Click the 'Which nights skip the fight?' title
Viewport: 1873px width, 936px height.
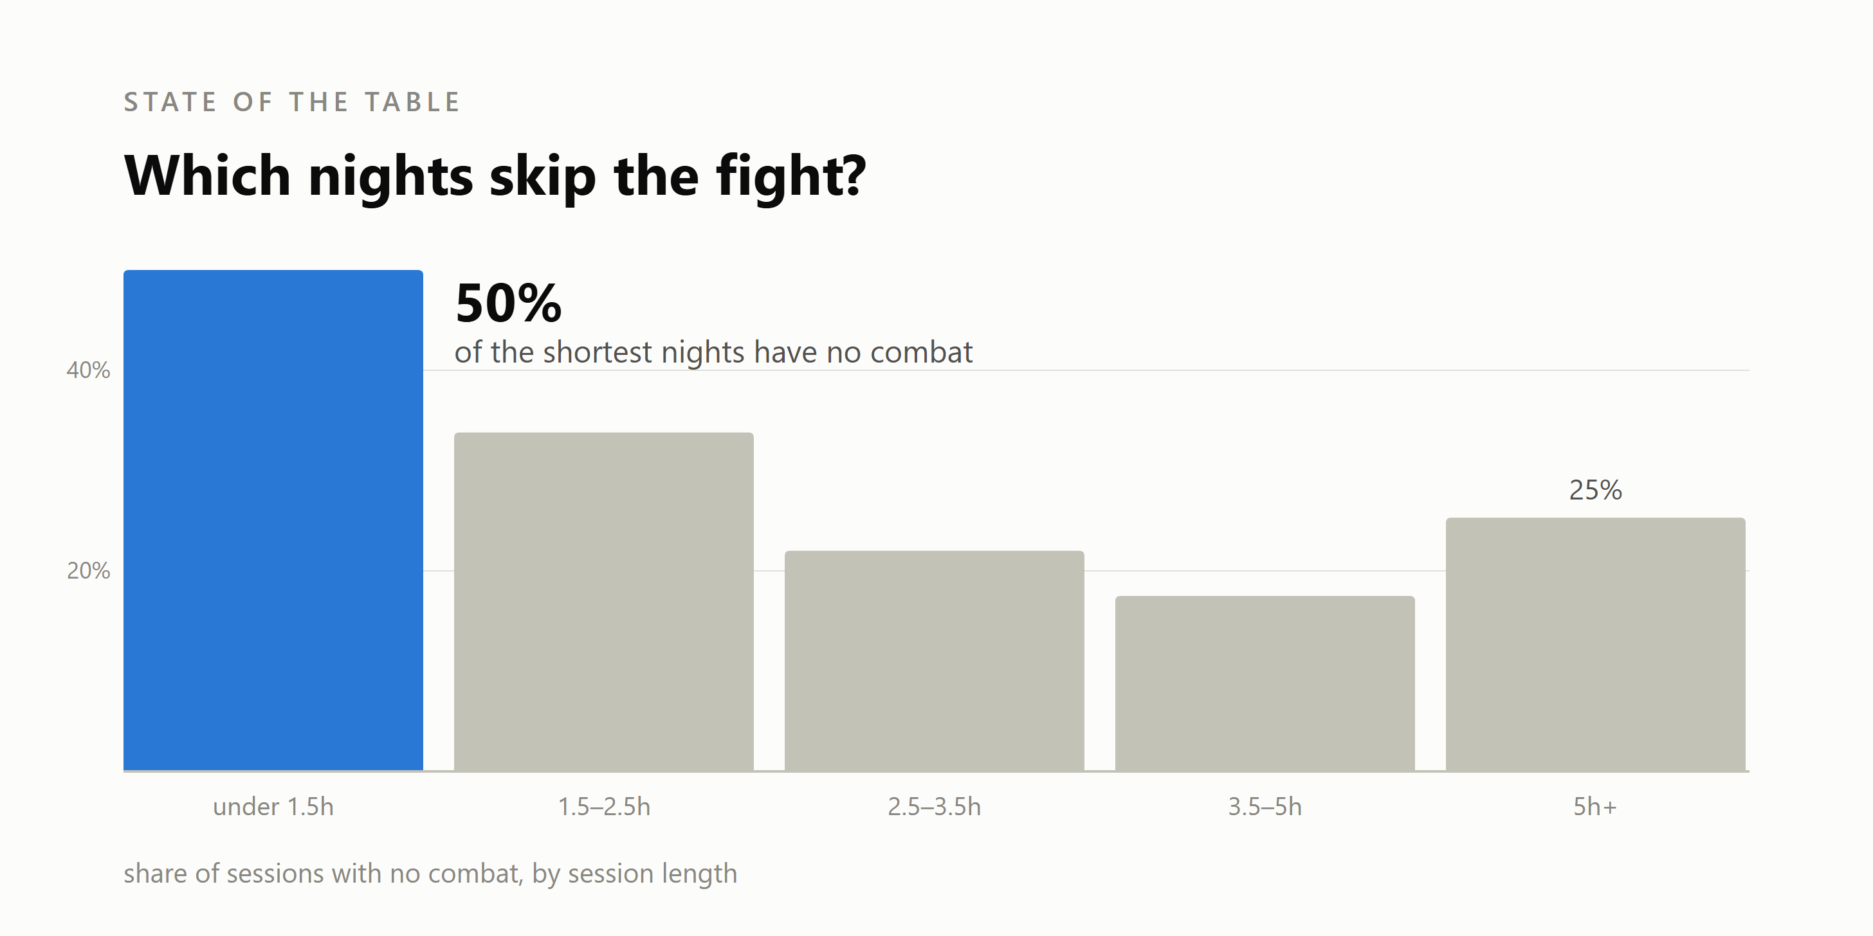click(495, 176)
